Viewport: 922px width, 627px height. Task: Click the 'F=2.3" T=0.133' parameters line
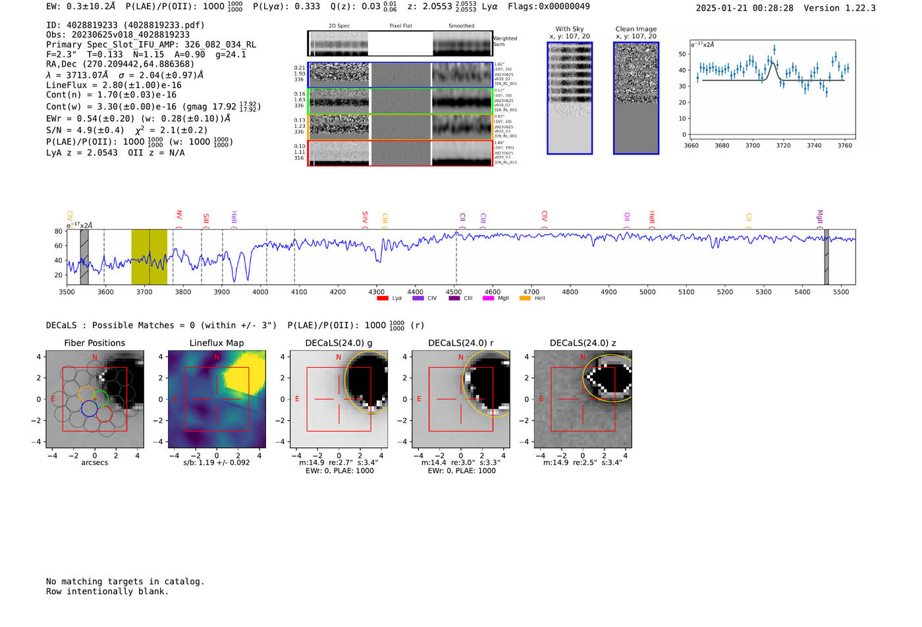pos(146,55)
